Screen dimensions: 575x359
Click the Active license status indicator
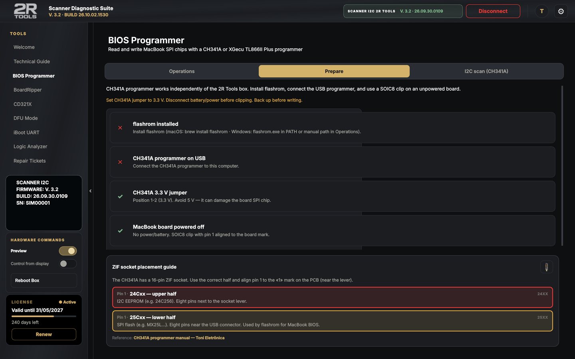(67, 302)
